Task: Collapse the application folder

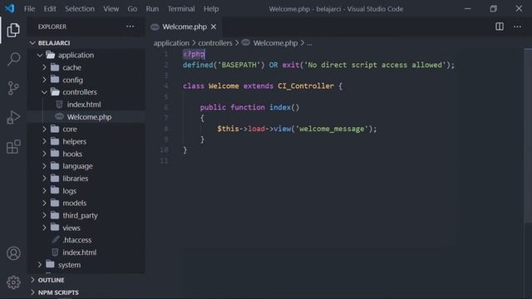Action: [x=40, y=55]
